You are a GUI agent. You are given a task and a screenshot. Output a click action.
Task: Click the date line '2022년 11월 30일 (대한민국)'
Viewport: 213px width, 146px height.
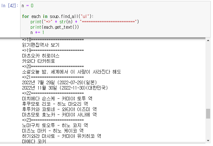click(65, 88)
